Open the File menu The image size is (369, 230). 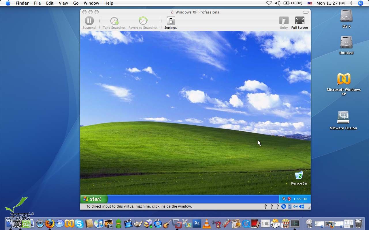(x=37, y=3)
